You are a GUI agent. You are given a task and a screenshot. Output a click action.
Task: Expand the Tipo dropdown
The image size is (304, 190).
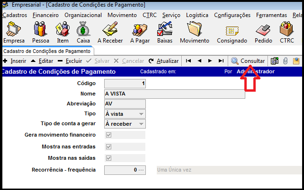[141, 114]
